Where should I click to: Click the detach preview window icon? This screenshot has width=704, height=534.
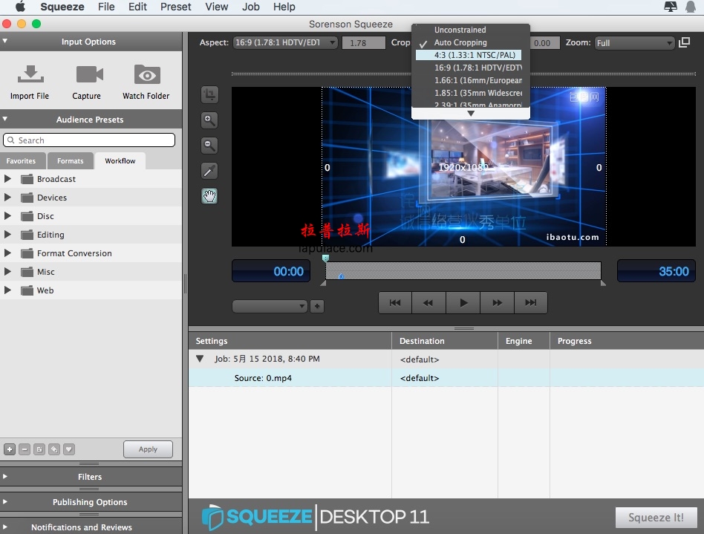[x=684, y=42]
